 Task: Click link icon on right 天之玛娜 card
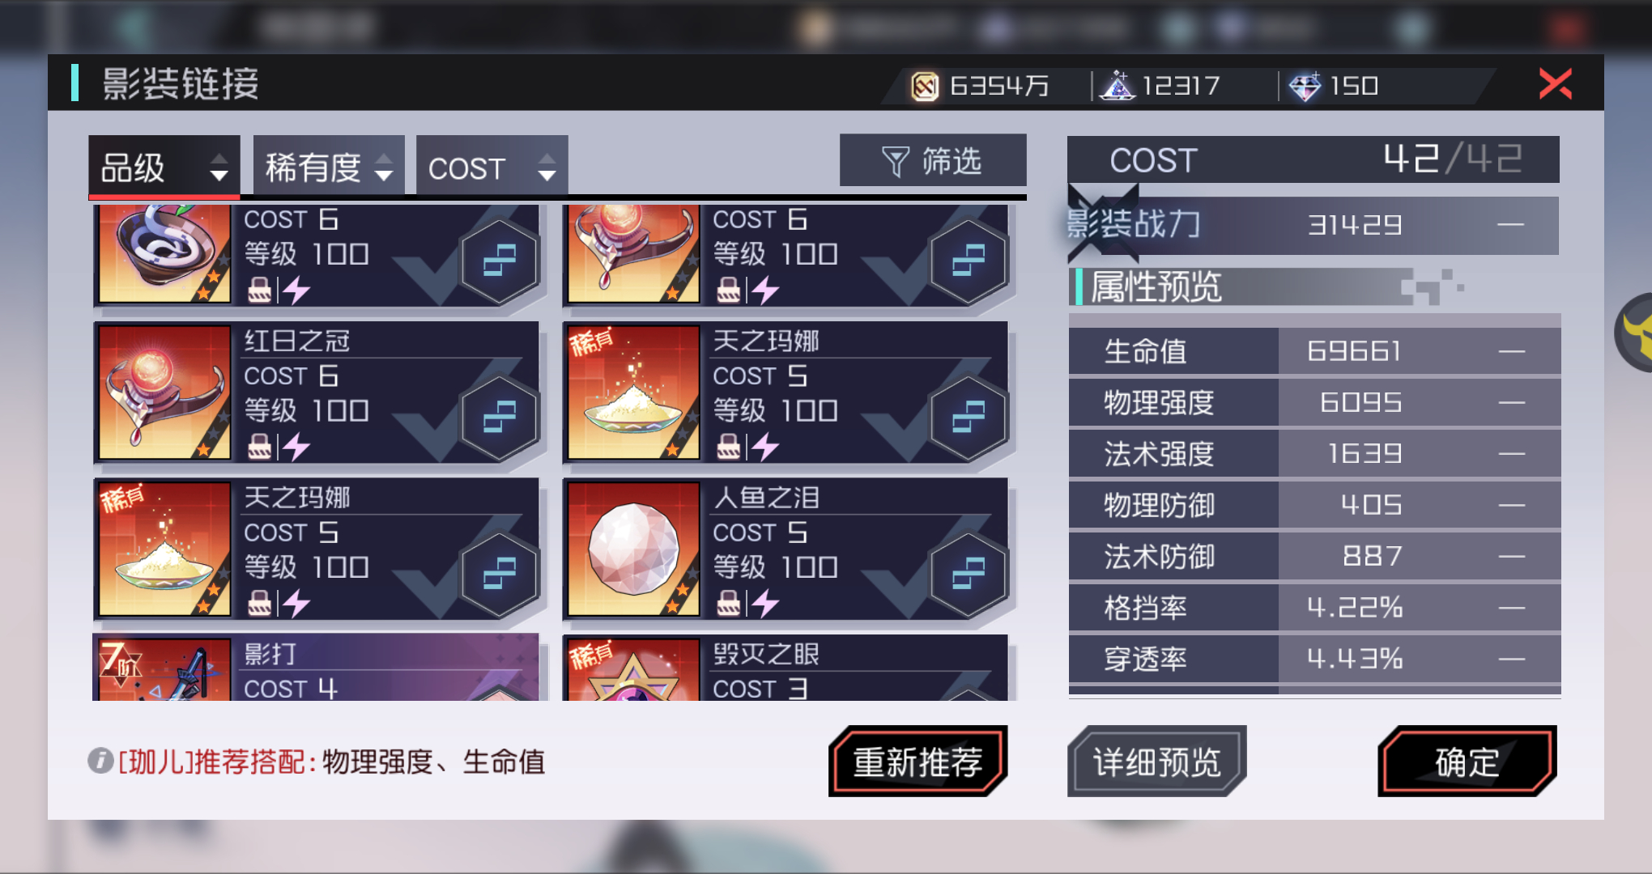coord(969,418)
